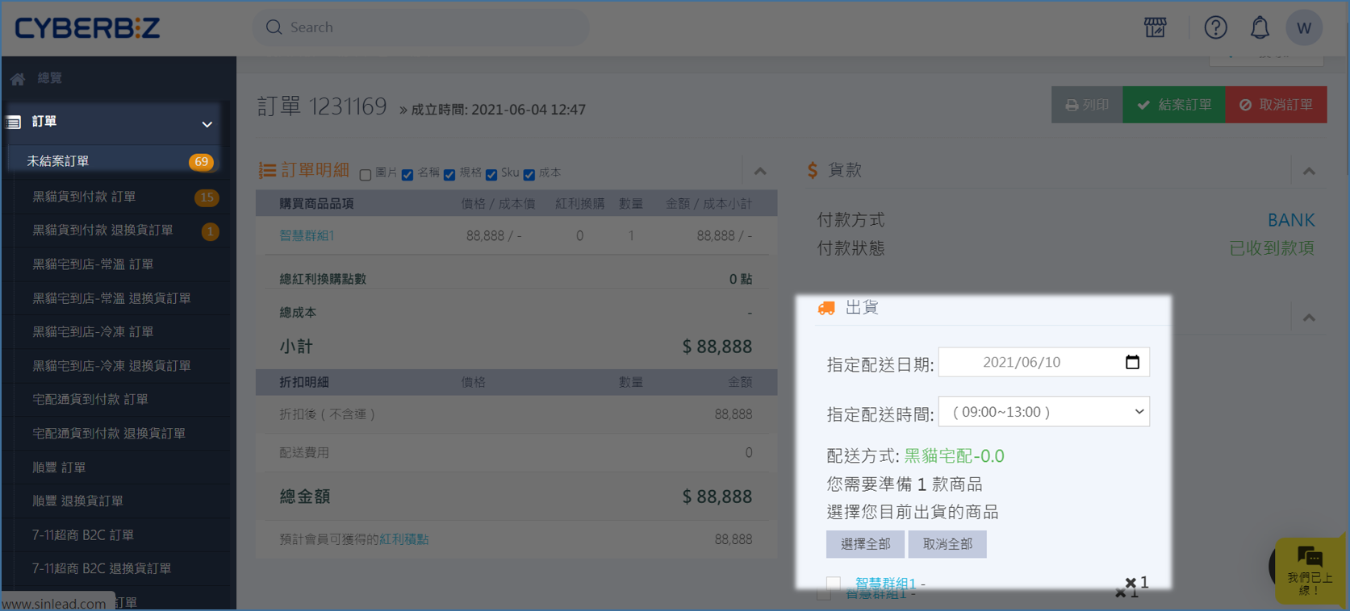Click the BANK payment method link
Screen dimensions: 1350x611
(1290, 220)
